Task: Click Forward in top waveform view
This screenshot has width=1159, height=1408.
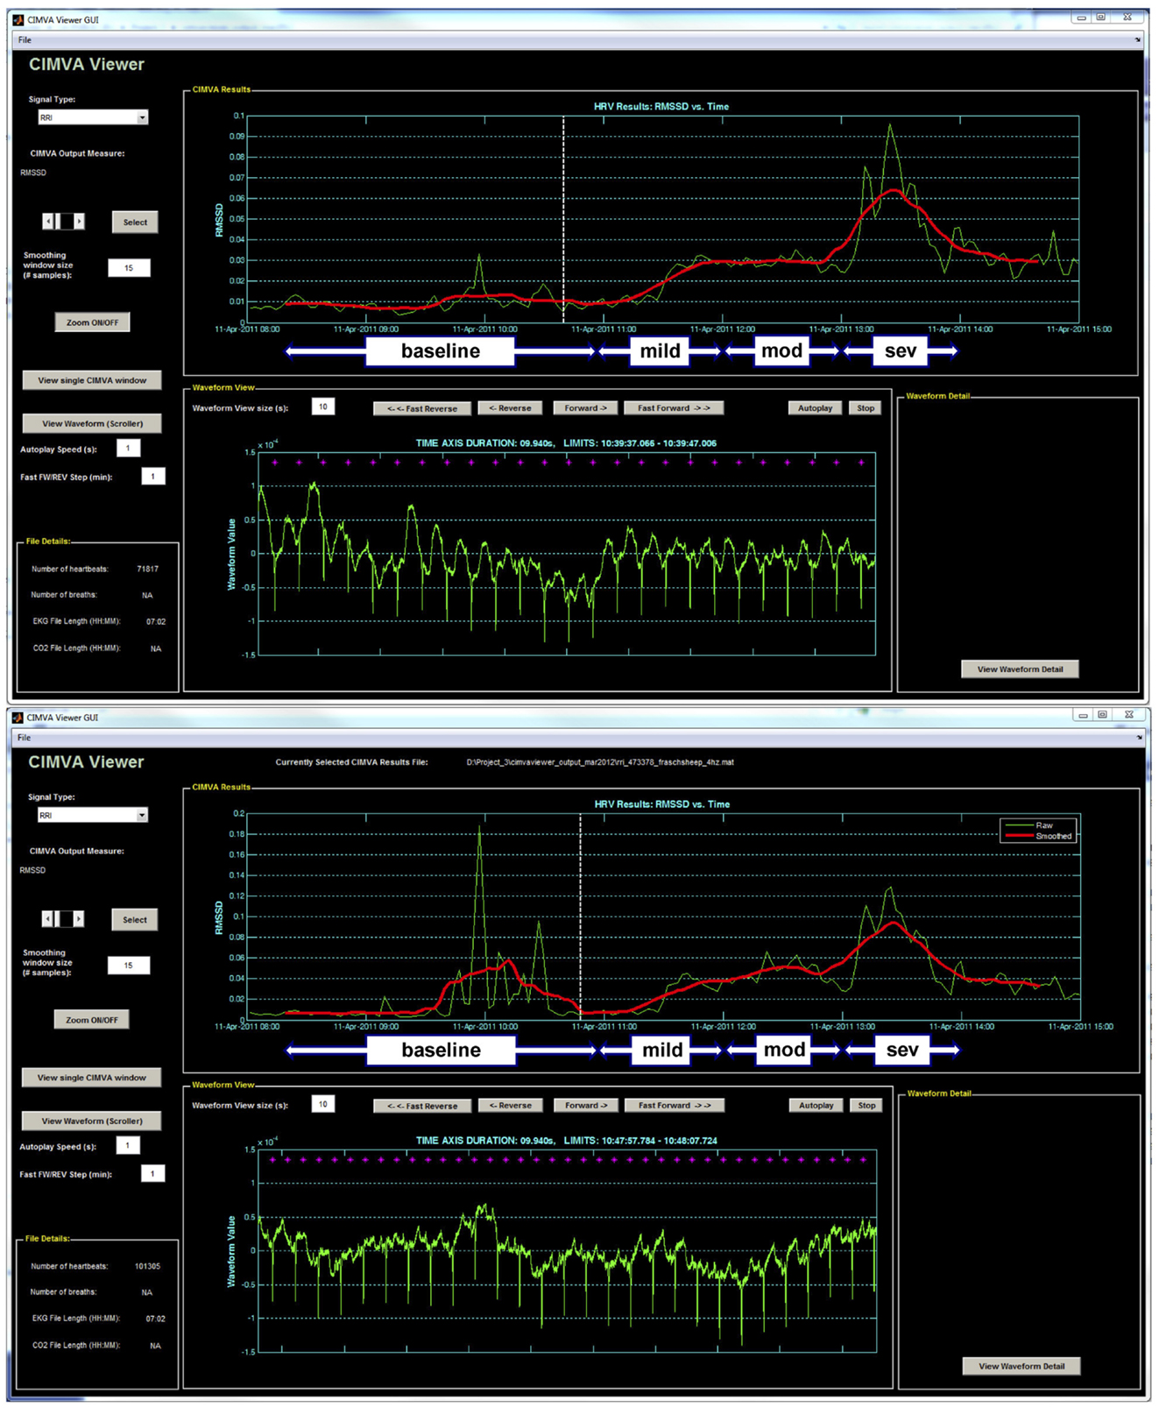Action: point(586,408)
